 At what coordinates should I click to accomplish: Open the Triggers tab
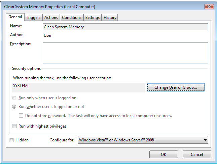[x=33, y=18]
